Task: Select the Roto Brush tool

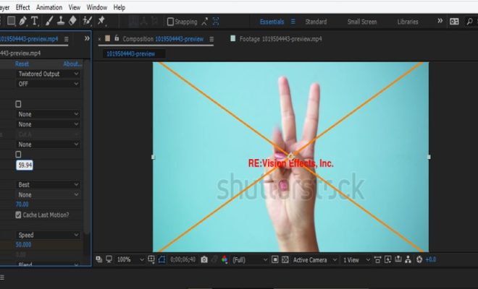Action: coord(88,21)
